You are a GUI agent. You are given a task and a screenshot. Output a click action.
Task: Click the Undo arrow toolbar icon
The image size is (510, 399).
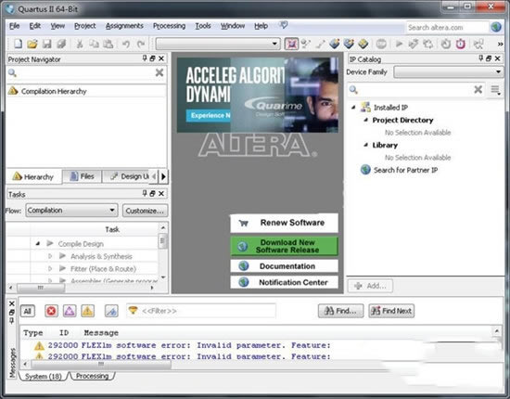tap(126, 44)
